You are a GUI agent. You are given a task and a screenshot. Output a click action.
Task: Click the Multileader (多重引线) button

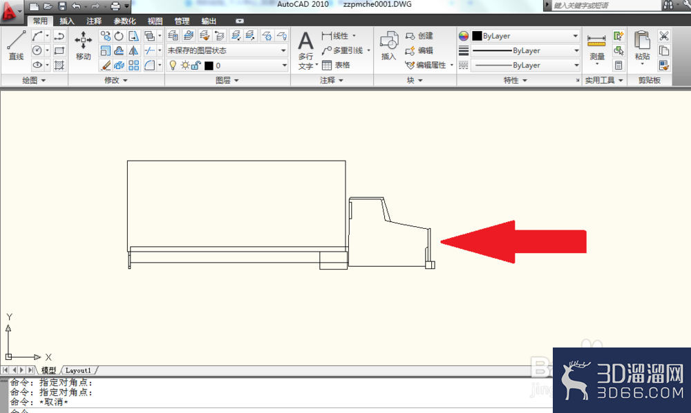click(343, 50)
